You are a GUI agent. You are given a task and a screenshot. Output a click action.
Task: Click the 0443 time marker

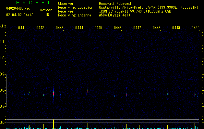(x=60, y=28)
